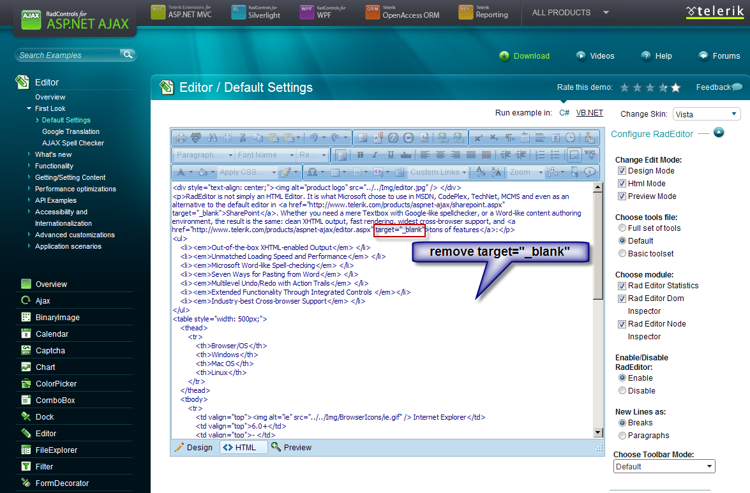Click the Justify alignment icon
750x493 pixels.
[x=470, y=155]
